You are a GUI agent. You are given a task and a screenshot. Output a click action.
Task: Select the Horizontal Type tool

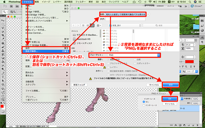click(x=3, y=77)
